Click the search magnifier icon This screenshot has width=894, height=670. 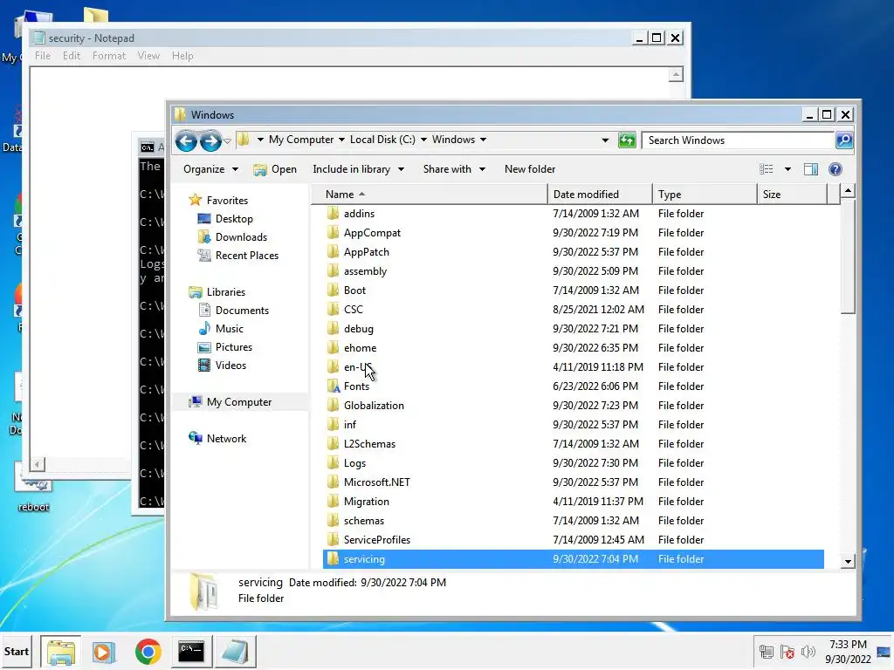coord(844,140)
